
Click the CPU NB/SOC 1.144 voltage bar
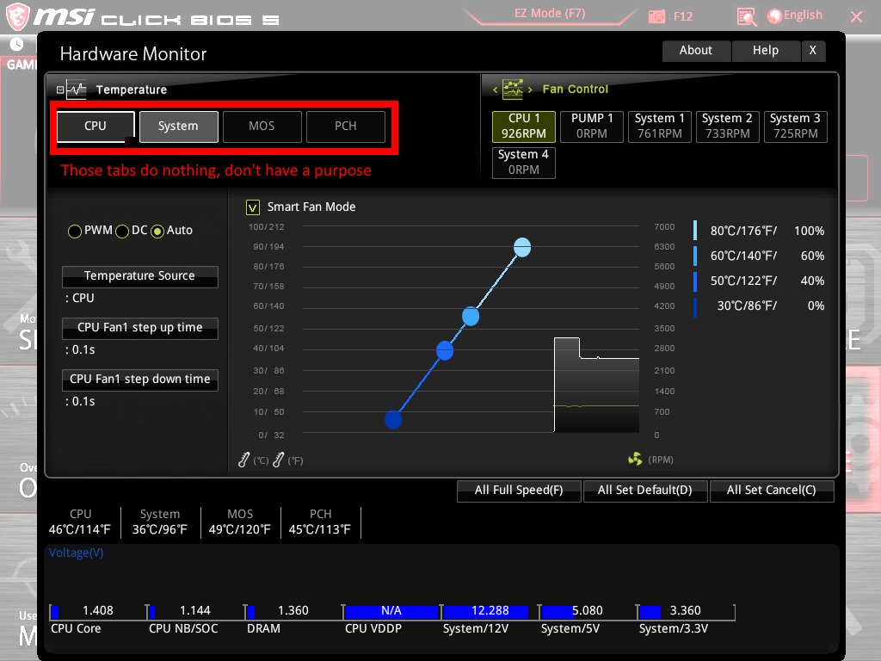click(x=195, y=612)
